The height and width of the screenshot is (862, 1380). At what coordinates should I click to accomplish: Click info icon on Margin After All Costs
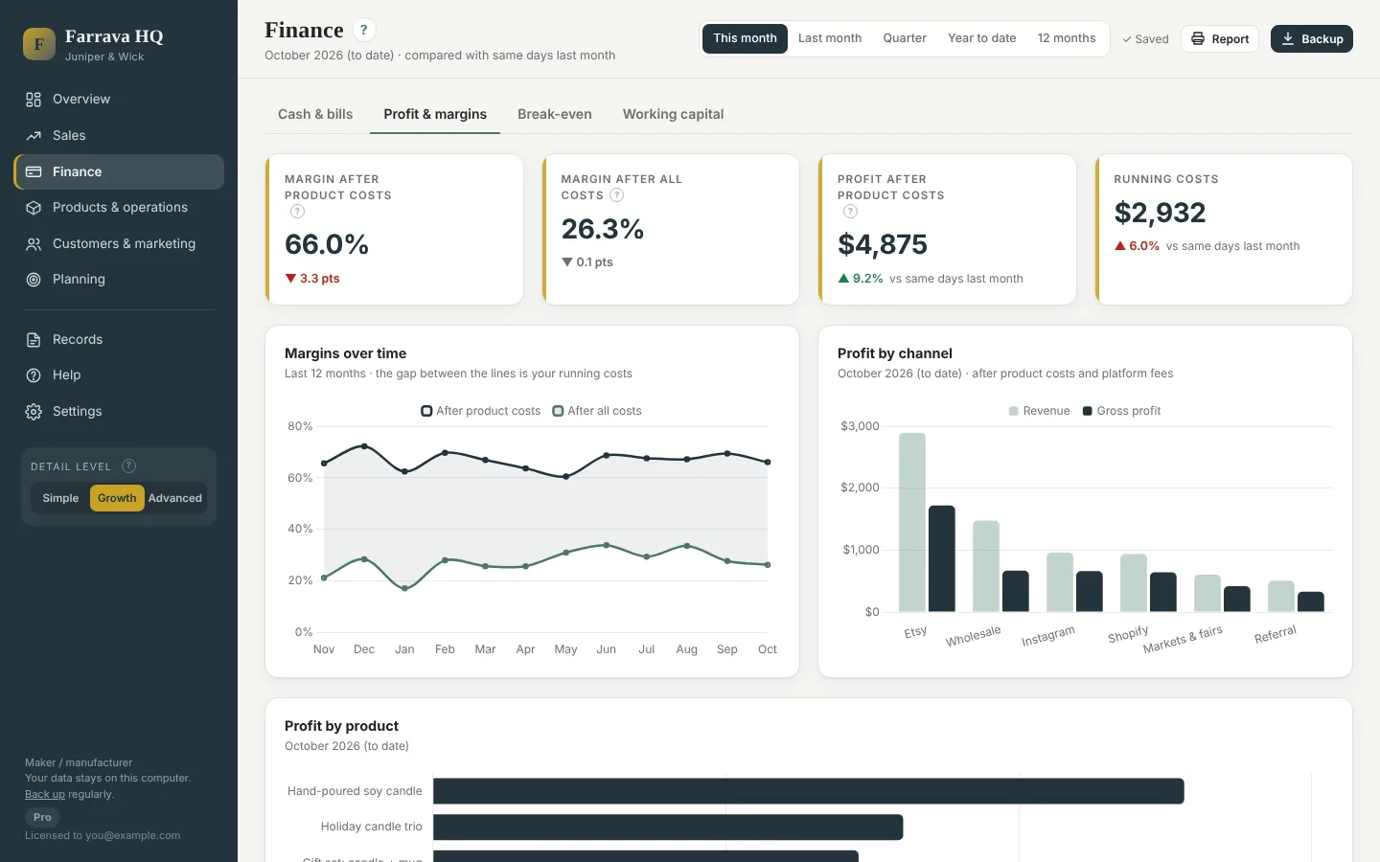point(617,195)
